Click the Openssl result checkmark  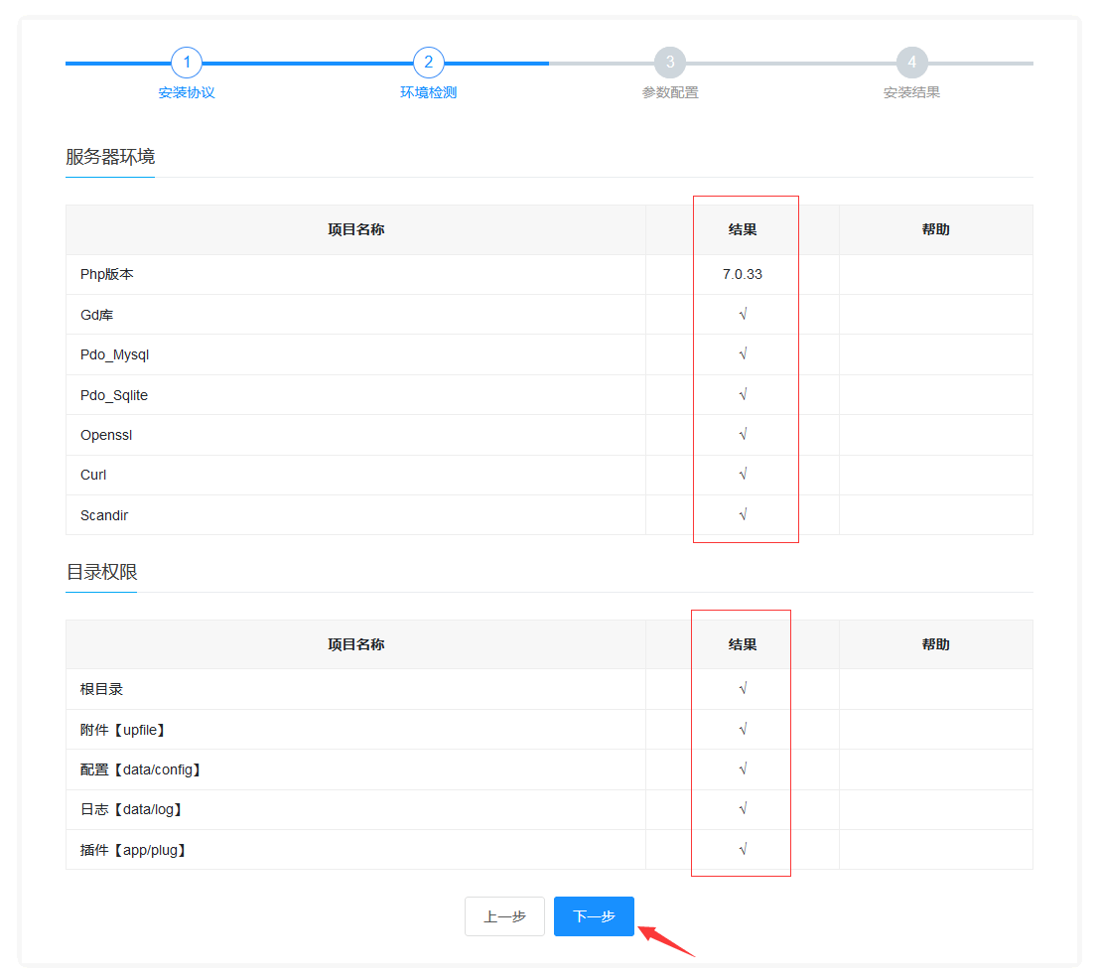pyautogui.click(x=743, y=435)
